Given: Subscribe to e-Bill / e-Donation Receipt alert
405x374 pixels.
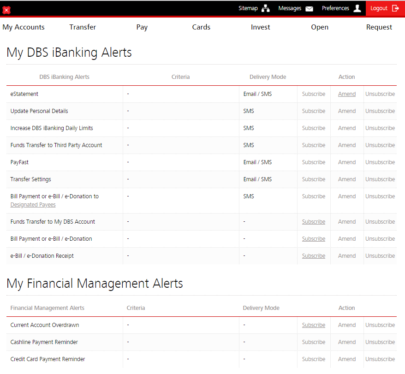Looking at the screenshot, I should (x=314, y=256).
